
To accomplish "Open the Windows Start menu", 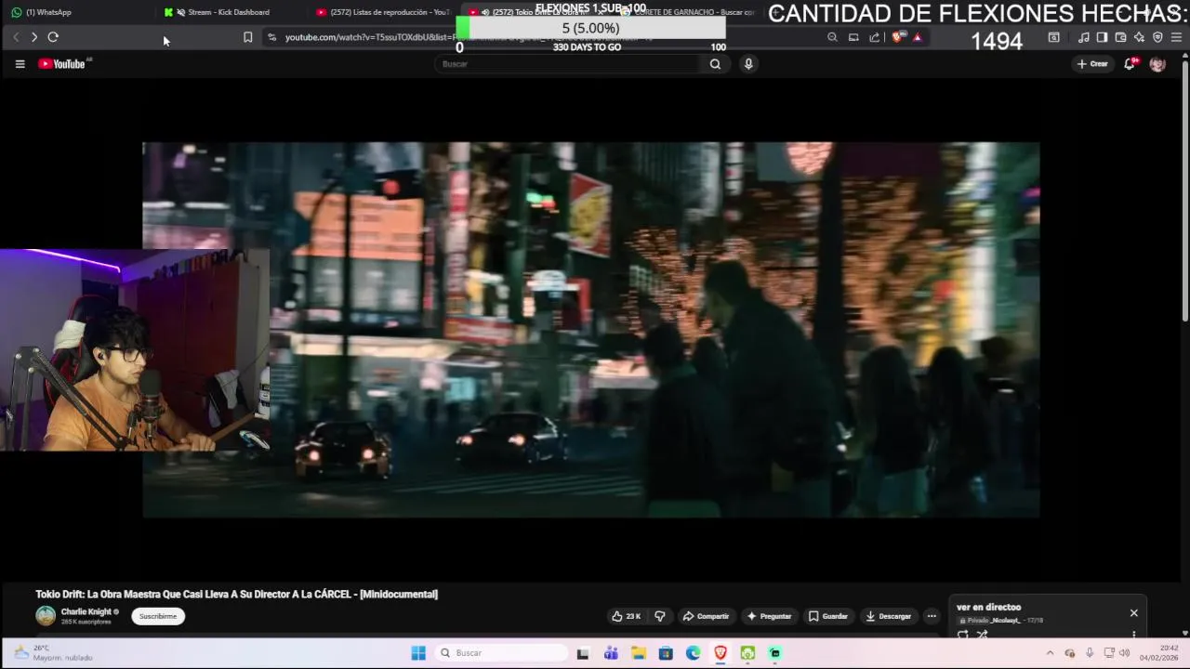I will (x=418, y=653).
